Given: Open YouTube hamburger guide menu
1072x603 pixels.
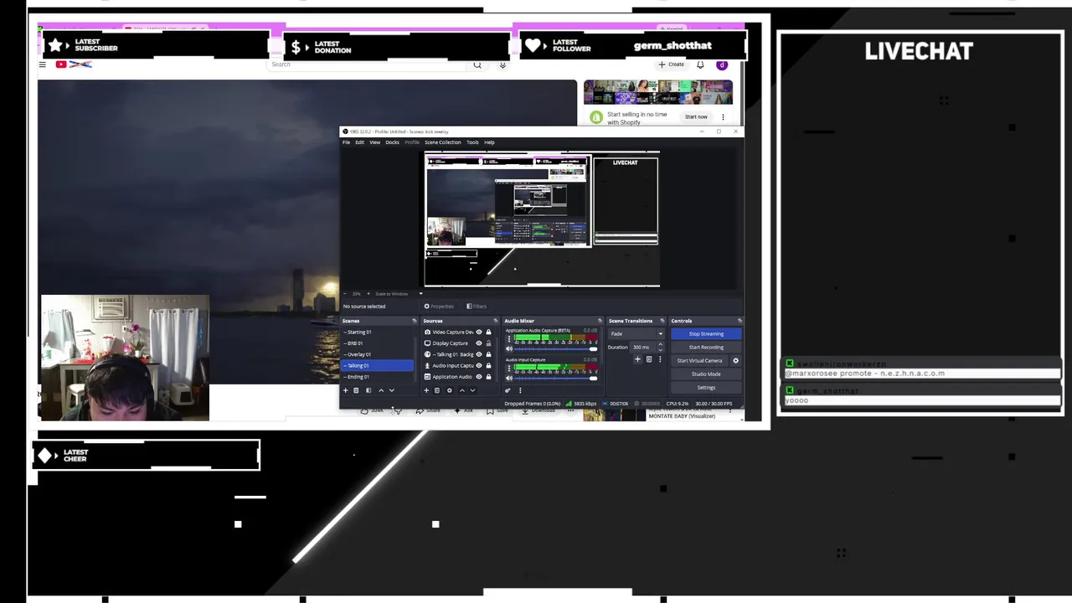Looking at the screenshot, I should [42, 64].
